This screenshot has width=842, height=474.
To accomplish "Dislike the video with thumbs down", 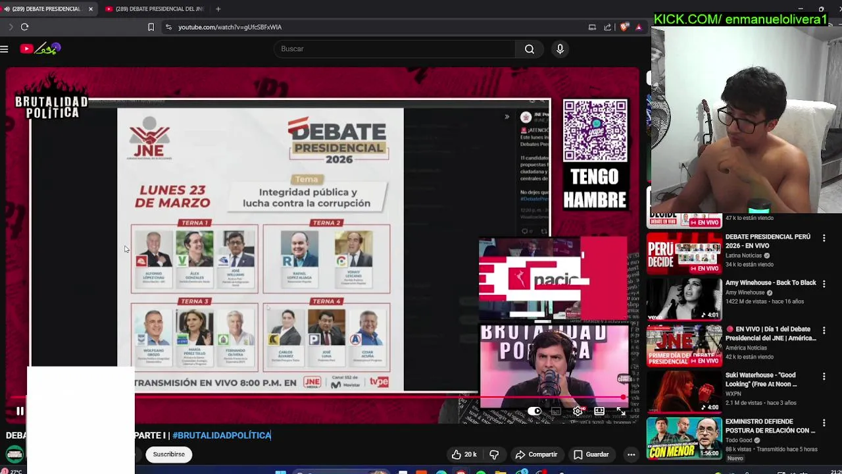I will tap(494, 454).
